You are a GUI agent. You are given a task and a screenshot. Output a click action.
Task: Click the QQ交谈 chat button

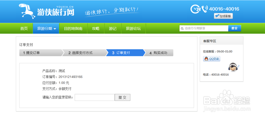[x=211, y=59]
